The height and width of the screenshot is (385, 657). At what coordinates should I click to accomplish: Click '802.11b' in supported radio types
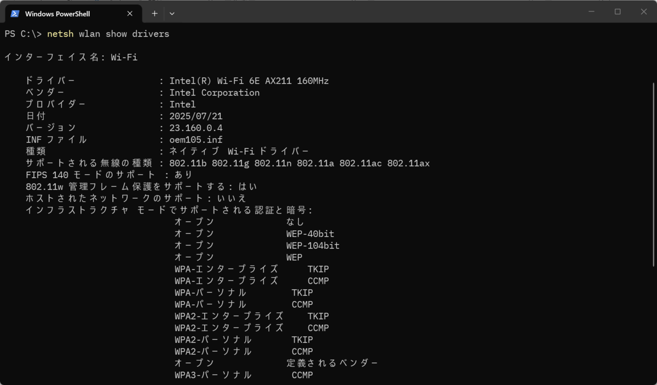coord(188,163)
